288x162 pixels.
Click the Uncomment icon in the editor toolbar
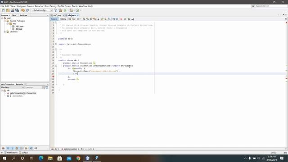tap(133, 19)
